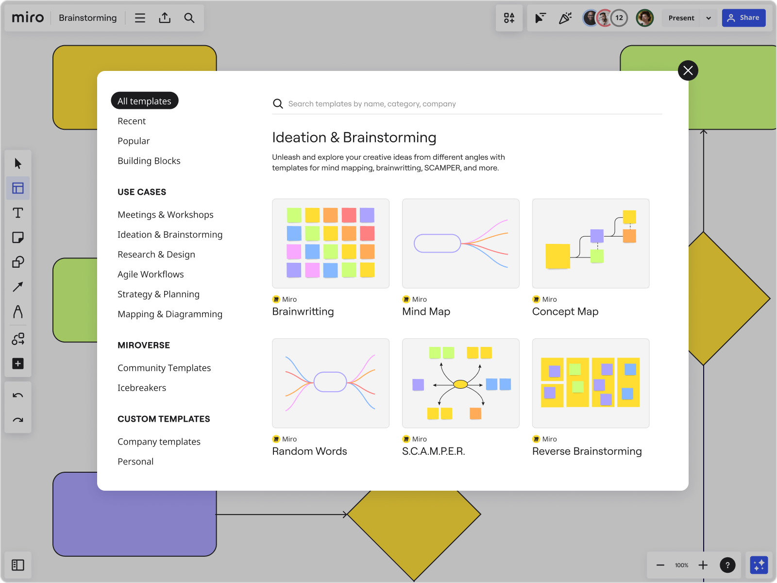The width and height of the screenshot is (777, 583).
Task: Open the Miro AI sparkle button
Action: pos(759,565)
